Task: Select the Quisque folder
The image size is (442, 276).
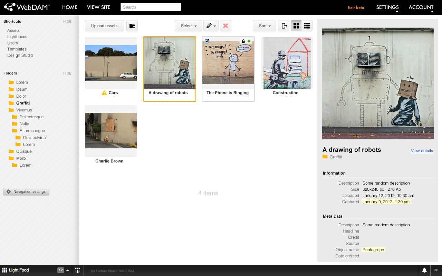Action: point(24,151)
